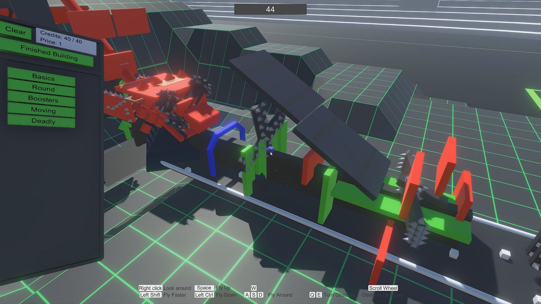Click the Left Ctrl key hint
This screenshot has width=541, height=304.
coord(204,295)
